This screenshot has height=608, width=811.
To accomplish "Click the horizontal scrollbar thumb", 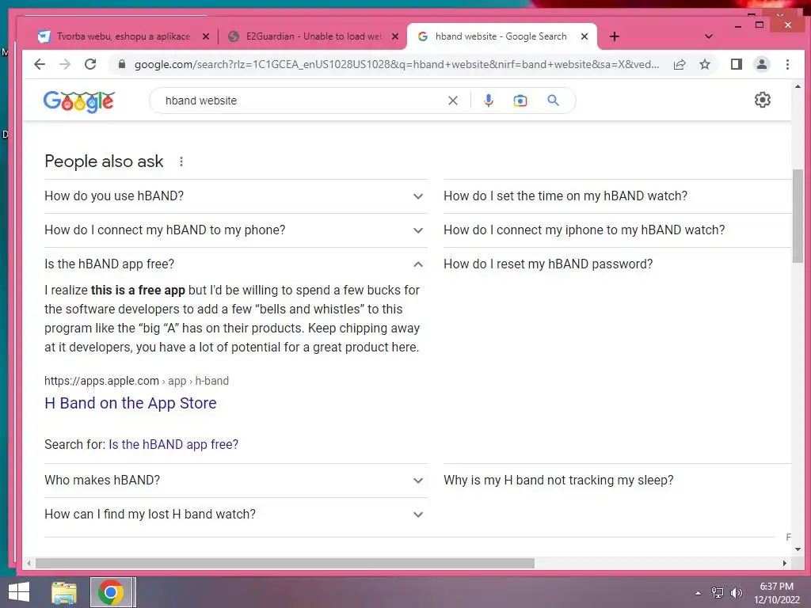I will coord(284,563).
